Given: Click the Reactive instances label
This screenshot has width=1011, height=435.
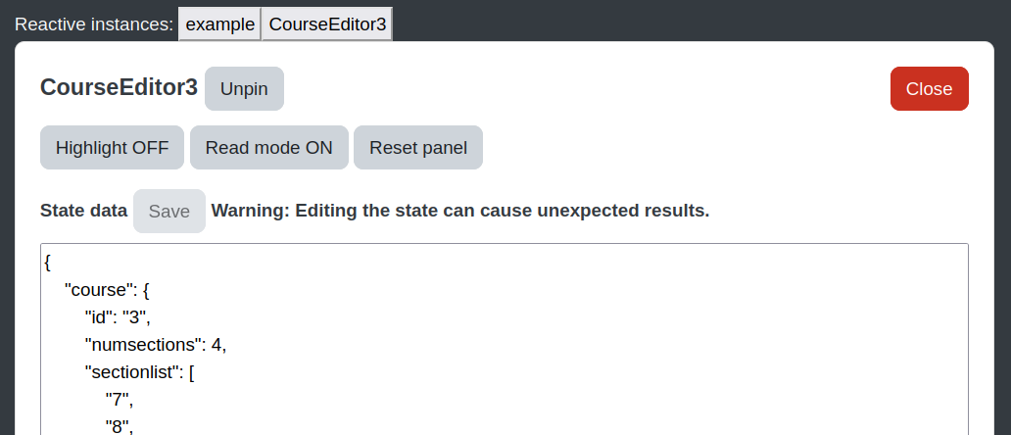Looking at the screenshot, I should tap(94, 24).
